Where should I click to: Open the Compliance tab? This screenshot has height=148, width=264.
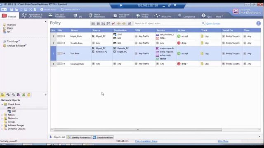186,16
